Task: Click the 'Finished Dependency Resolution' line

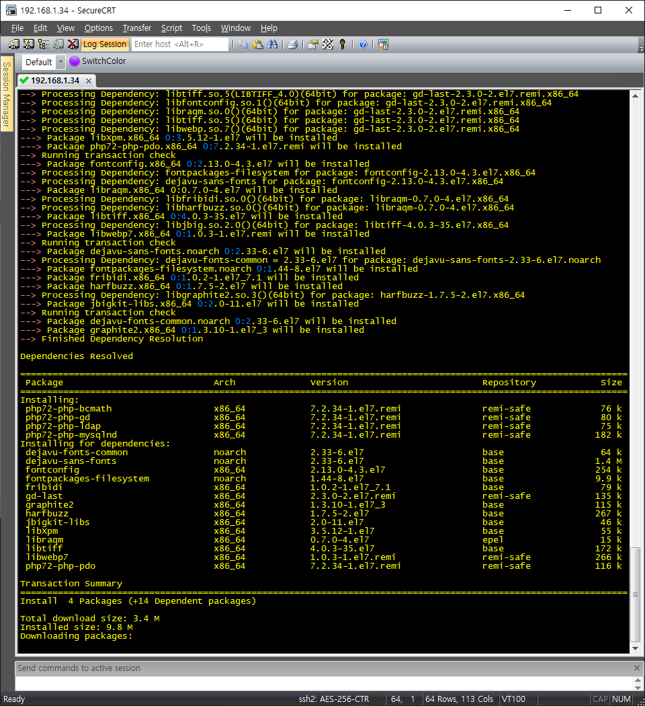Action: [x=112, y=339]
